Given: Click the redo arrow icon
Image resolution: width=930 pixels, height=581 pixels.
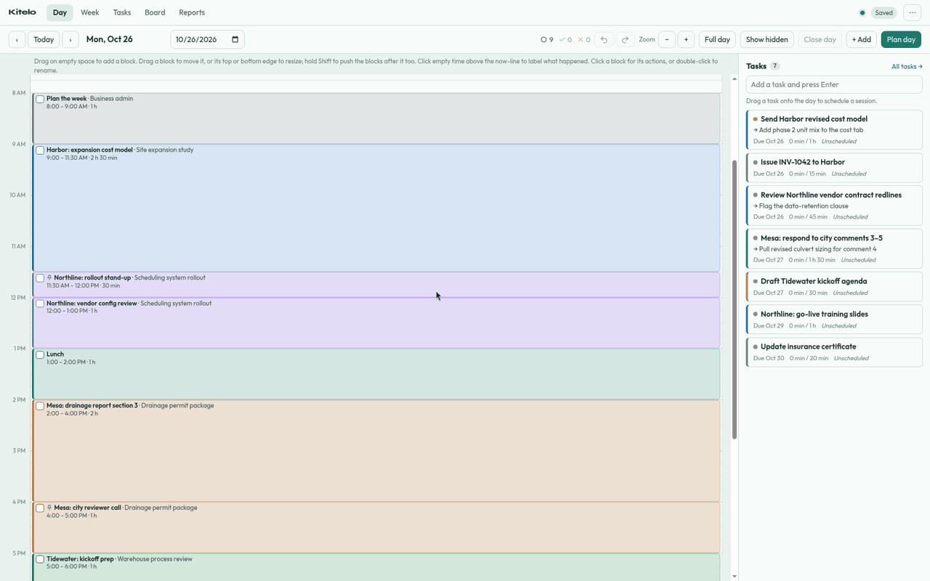Looking at the screenshot, I should (x=625, y=40).
